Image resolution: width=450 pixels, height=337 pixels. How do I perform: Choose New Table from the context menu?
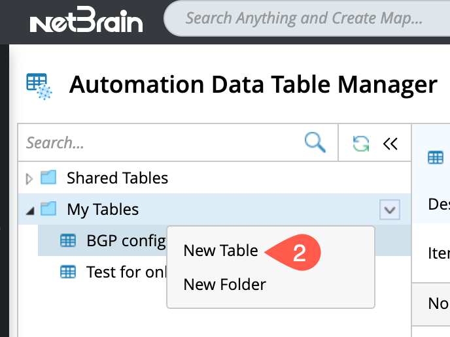(x=221, y=251)
